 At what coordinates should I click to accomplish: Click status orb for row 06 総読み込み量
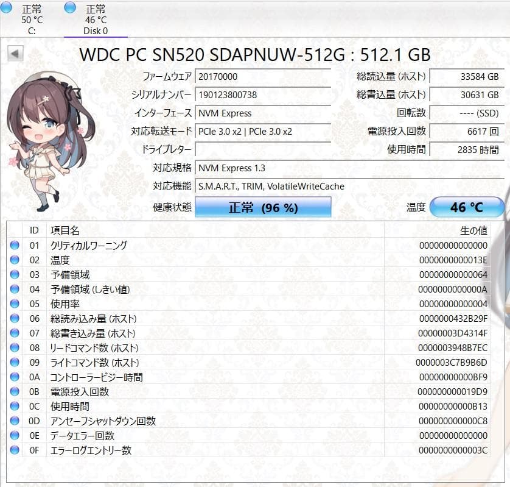(x=15, y=318)
